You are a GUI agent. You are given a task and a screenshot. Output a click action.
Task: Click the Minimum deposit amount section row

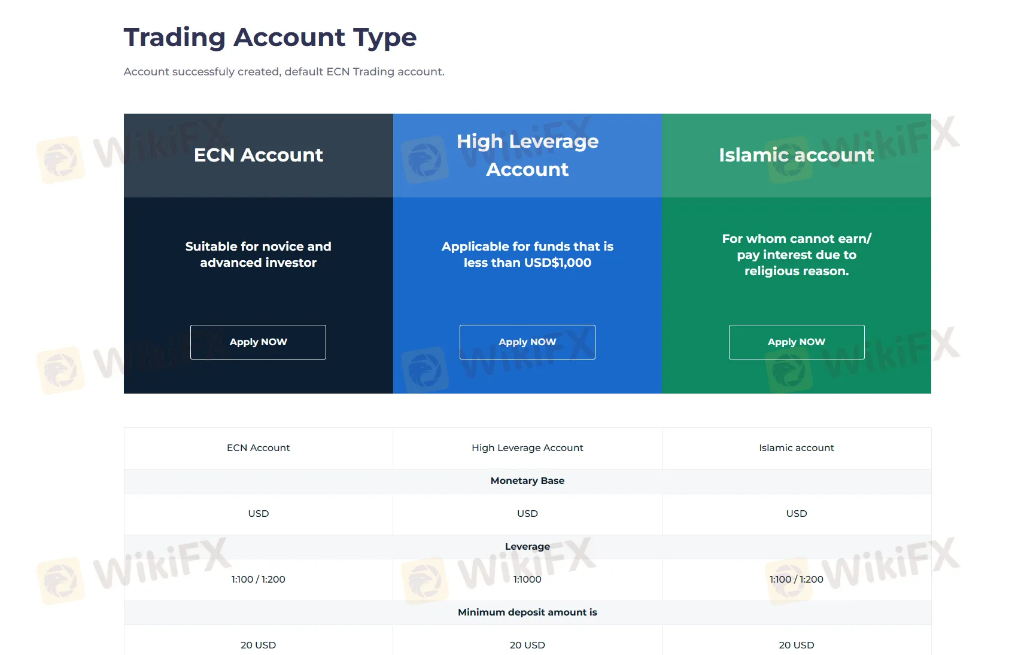tap(527, 613)
